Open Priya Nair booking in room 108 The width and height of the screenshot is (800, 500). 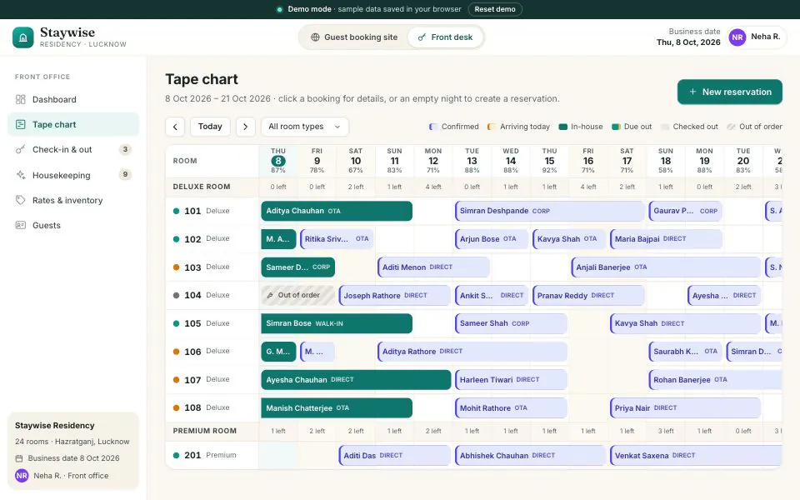click(685, 408)
